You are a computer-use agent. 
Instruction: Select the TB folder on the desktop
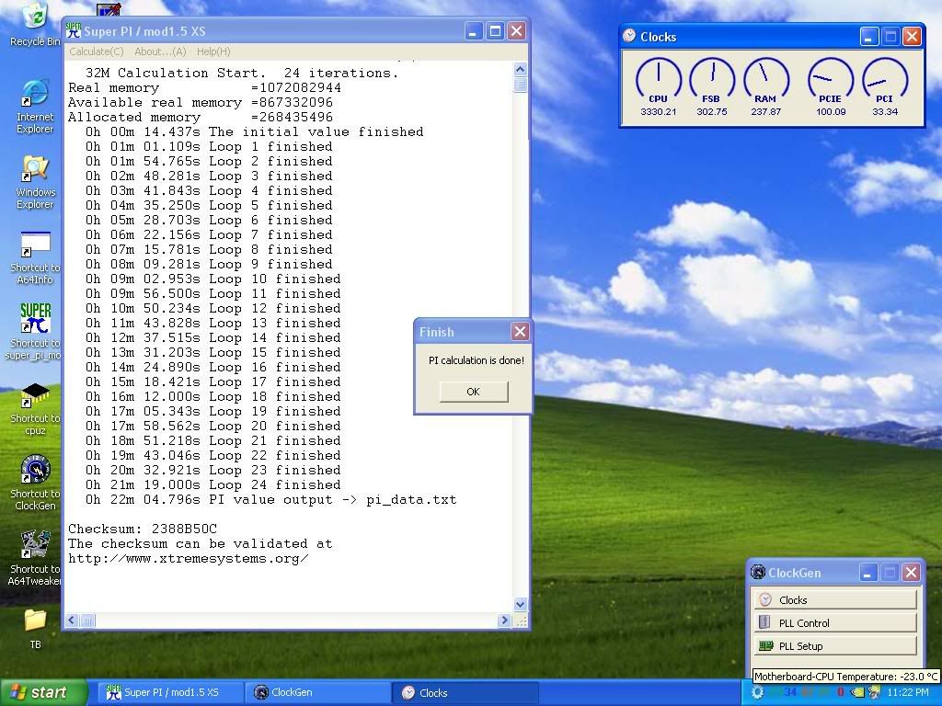tap(35, 629)
